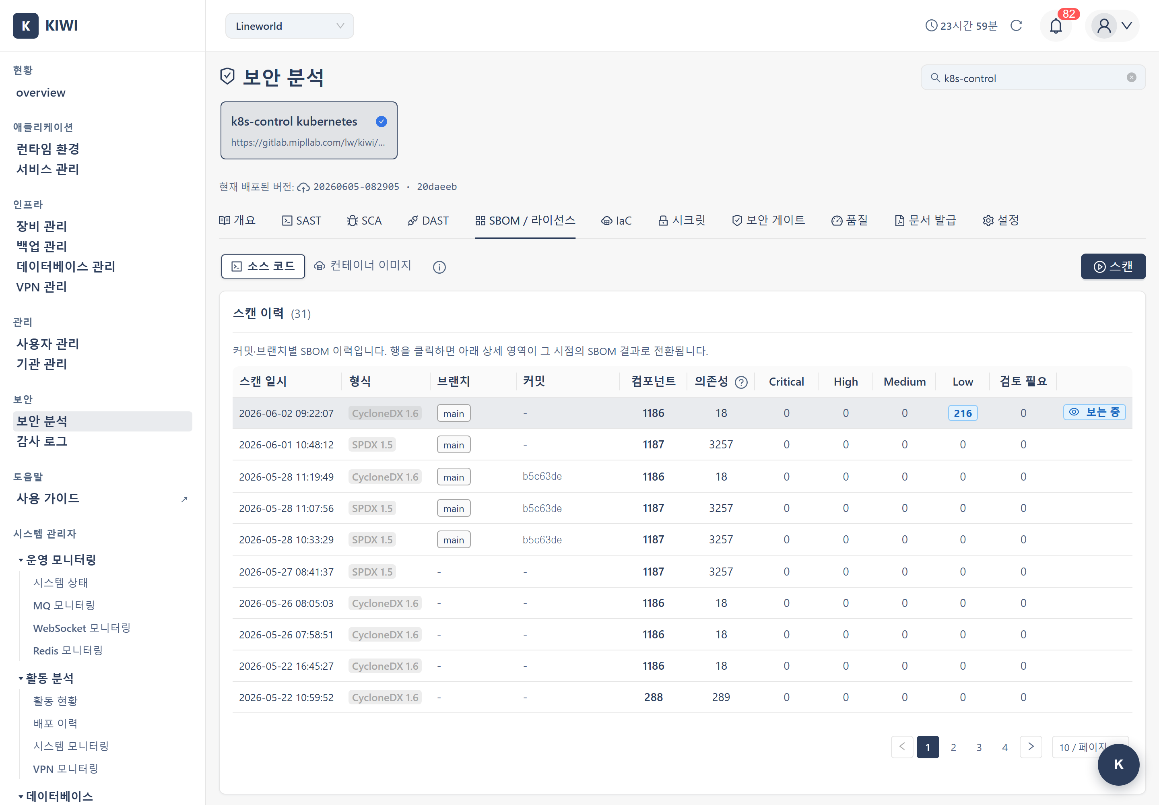Screen dimensions: 1159x805
Task: Switch to the 개요 tab
Action: tap(237, 221)
